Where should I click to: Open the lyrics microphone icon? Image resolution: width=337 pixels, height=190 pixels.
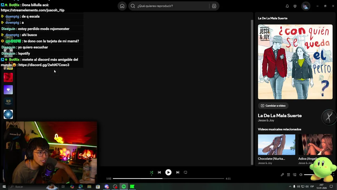(x=282, y=175)
